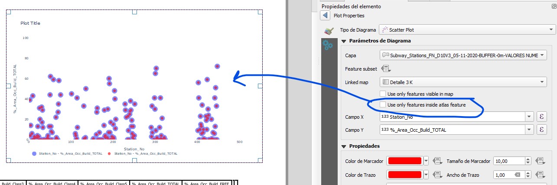
Task: Select the Plot Title text in plot
Action: point(30,23)
